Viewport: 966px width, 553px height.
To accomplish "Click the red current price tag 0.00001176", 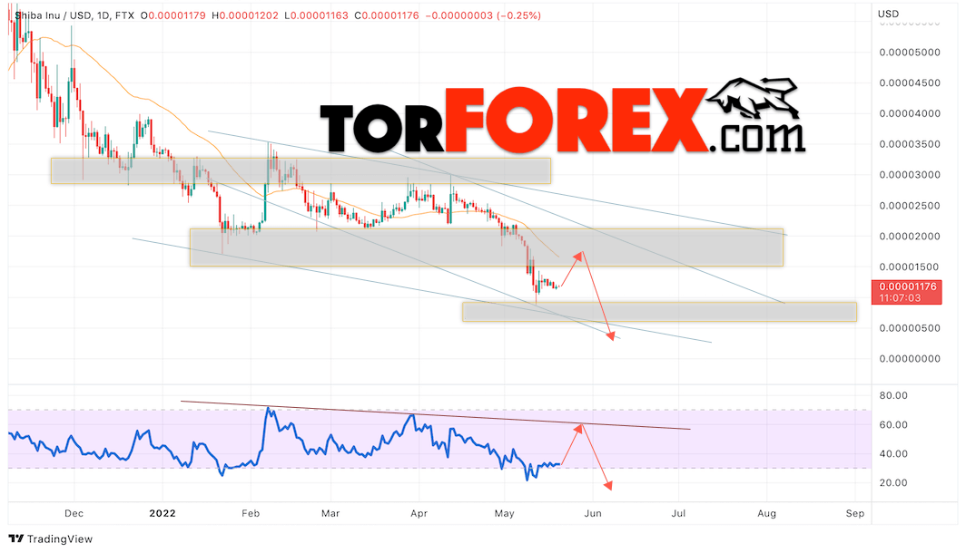I will tap(908, 286).
